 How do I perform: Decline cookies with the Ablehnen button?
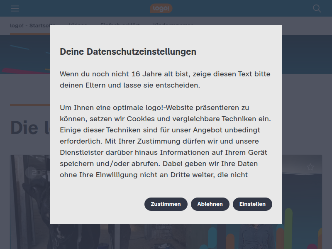point(210,204)
